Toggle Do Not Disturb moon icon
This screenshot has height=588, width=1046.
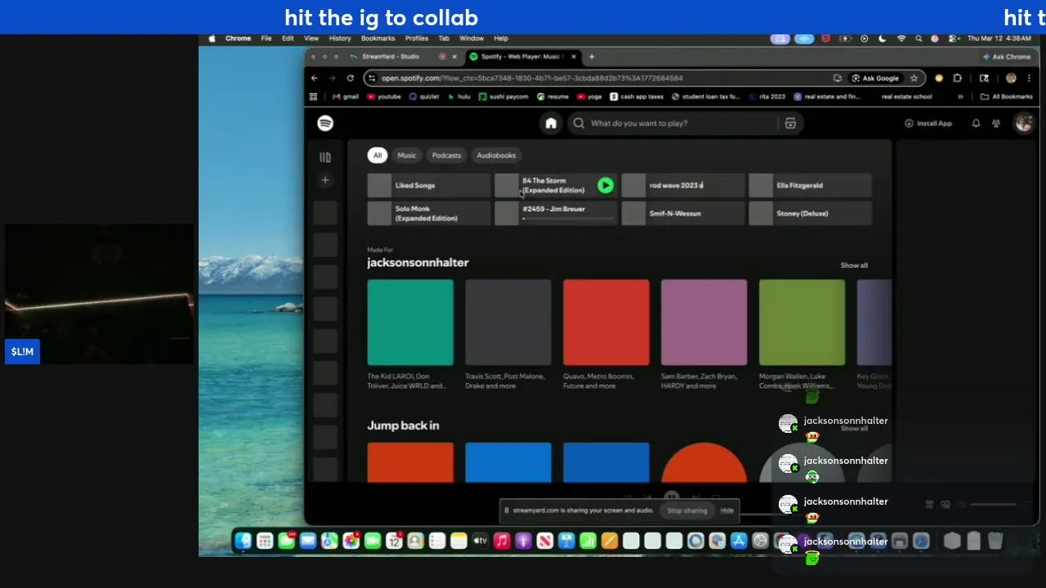point(883,38)
